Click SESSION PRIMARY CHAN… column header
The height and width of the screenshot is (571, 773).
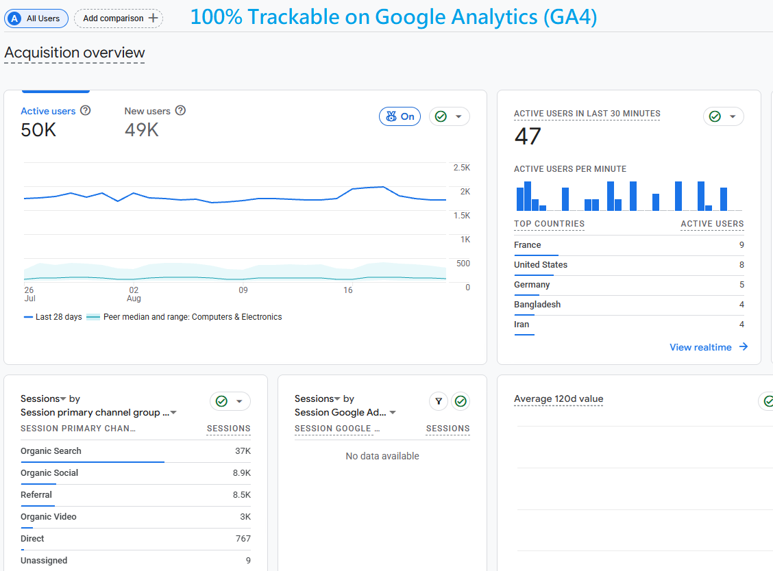point(78,429)
